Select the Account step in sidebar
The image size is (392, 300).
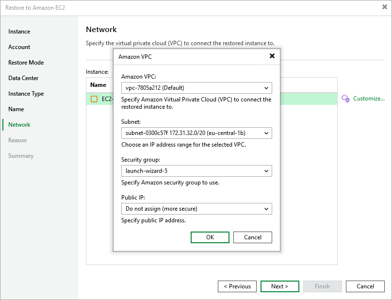(x=19, y=47)
